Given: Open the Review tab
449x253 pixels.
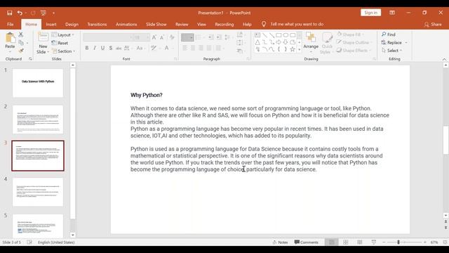Looking at the screenshot, I should [x=182, y=25].
